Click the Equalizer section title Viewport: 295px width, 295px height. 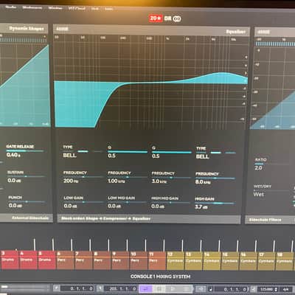click(235, 32)
